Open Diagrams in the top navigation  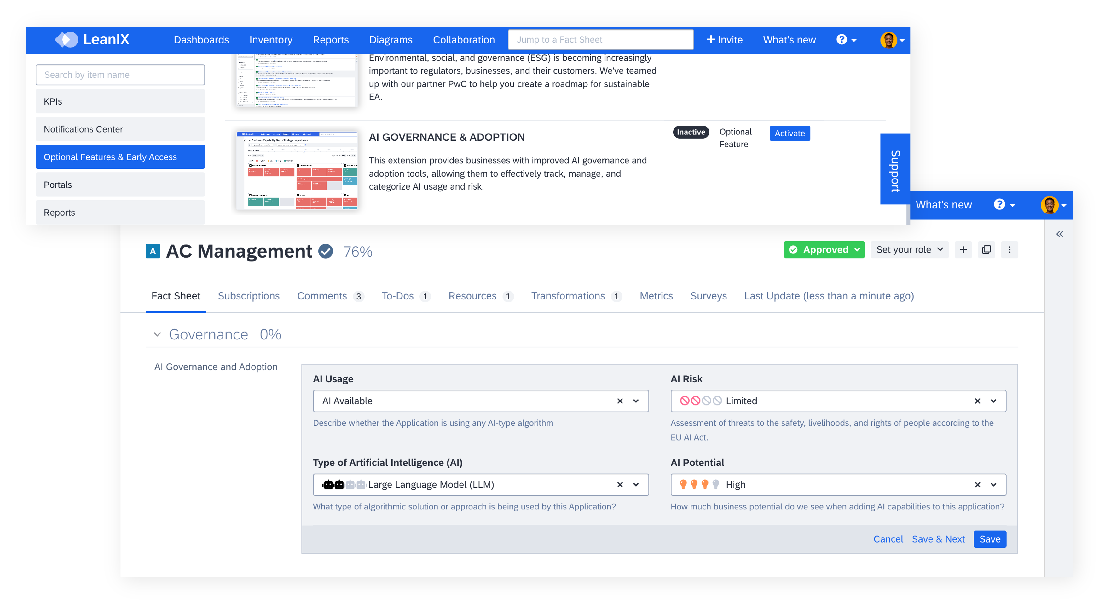[x=391, y=40]
